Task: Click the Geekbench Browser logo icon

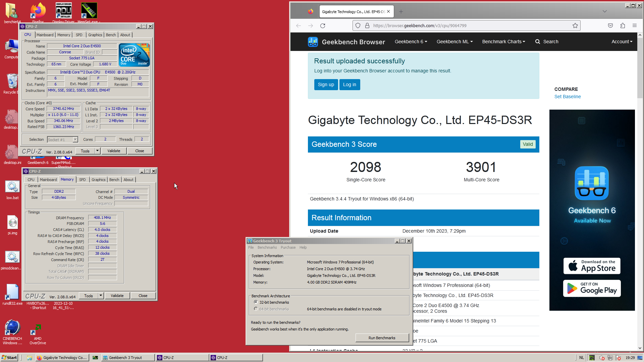Action: 313,42
